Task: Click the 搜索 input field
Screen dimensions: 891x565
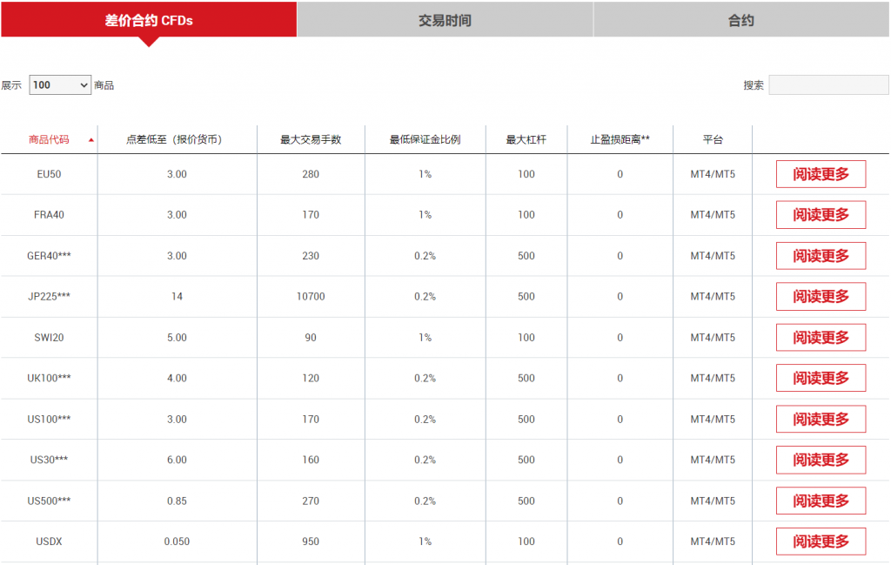Action: 827,85
